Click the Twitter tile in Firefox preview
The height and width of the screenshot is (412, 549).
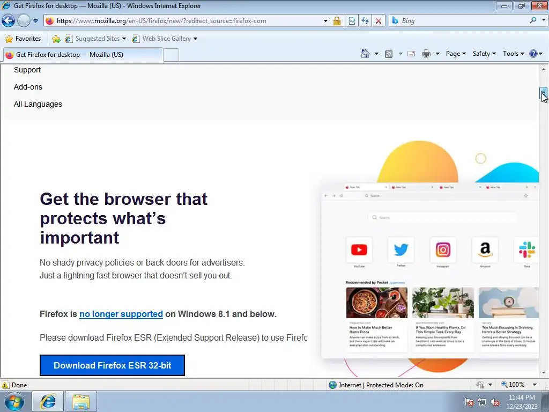tap(401, 250)
